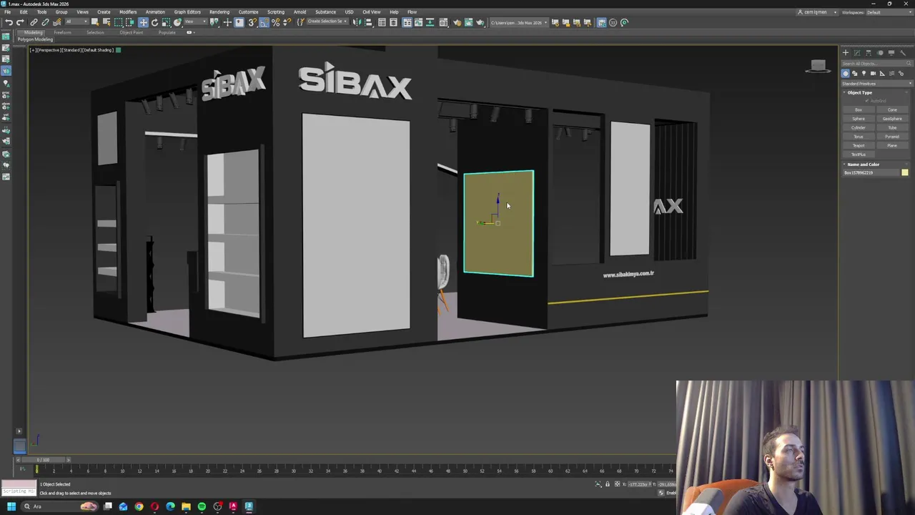Viewport: 915px width, 515px height.
Task: Open the Create Selection Set dropdown
Action: point(327,21)
